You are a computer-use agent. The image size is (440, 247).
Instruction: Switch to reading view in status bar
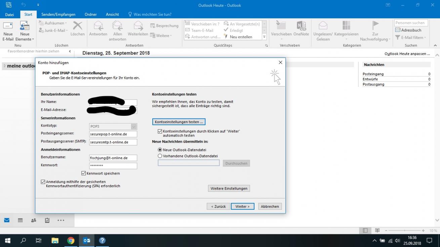point(377,231)
